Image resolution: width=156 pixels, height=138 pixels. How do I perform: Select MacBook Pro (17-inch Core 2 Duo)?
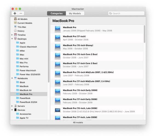click(x=97, y=65)
